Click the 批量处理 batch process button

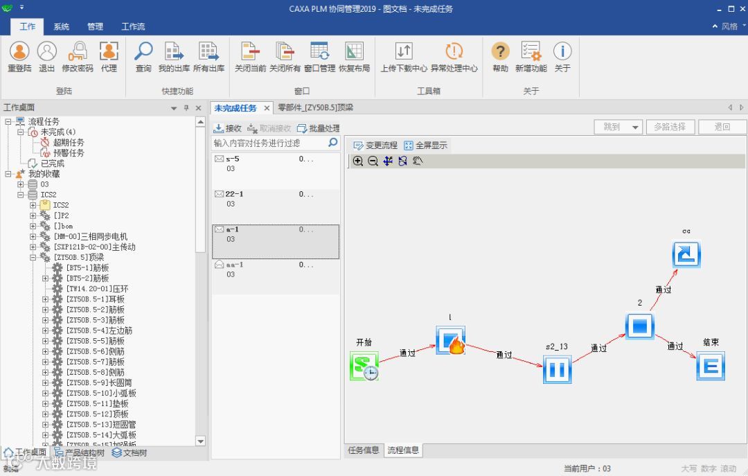(x=318, y=128)
